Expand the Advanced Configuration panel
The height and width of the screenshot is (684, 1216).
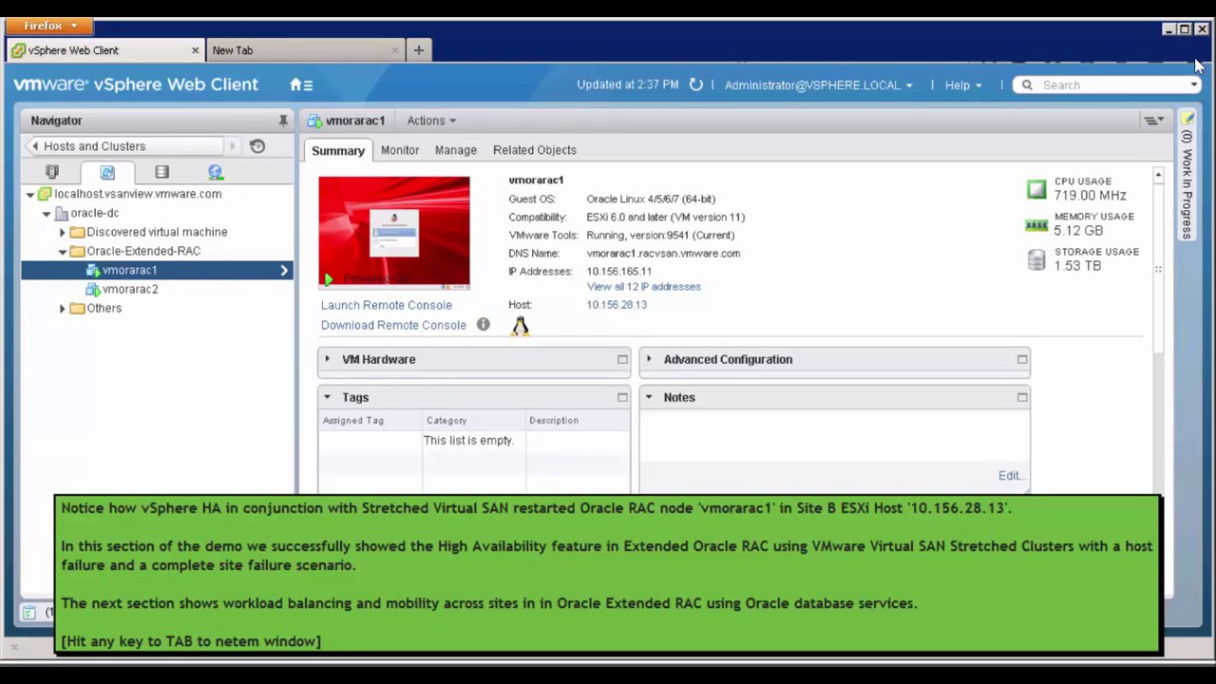[649, 359]
